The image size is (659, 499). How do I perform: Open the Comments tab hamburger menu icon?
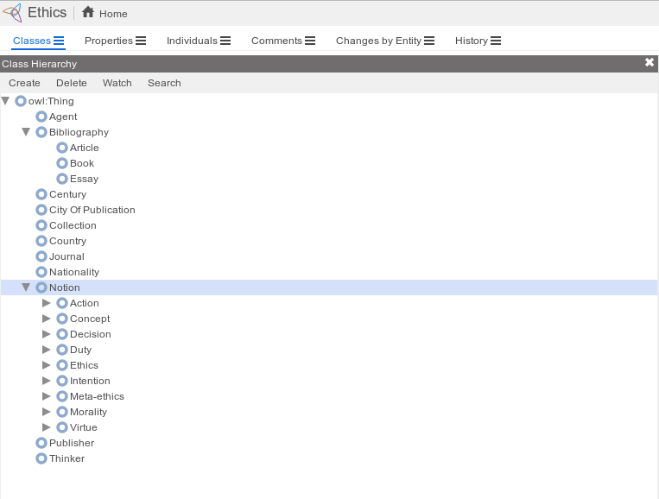(310, 41)
